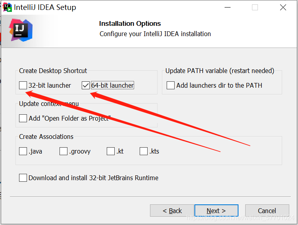The height and width of the screenshot is (225, 298).
Task: Click the "Create Associations" group label
Action: point(46,137)
